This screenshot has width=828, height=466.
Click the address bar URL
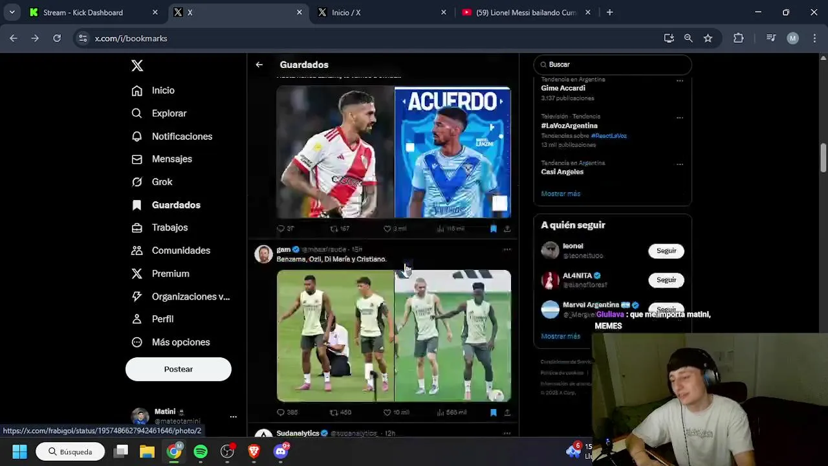131,38
